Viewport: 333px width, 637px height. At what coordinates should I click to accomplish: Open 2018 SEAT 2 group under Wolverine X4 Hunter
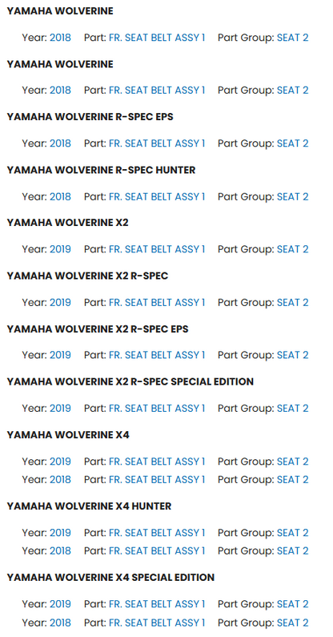(292, 551)
